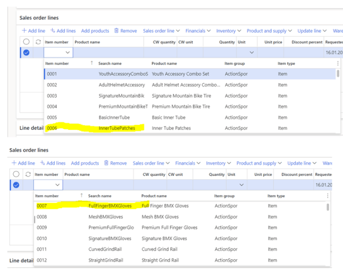Open Product and supply menu above item 0001 list
Viewport: 343px width, 273px height.
tap(269, 31)
